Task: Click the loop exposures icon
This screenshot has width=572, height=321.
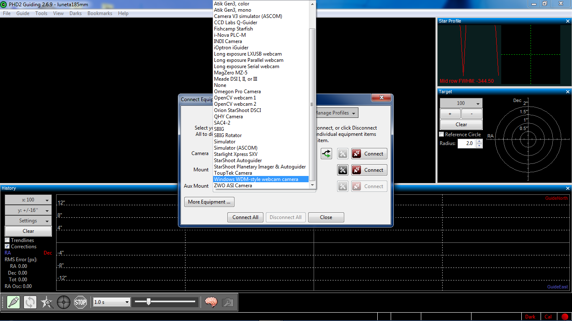Action: pyautogui.click(x=30, y=302)
